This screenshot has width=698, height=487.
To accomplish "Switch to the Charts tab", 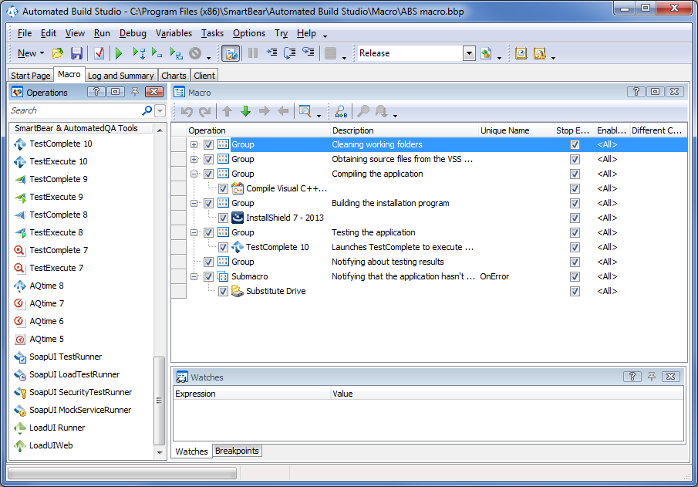I will tap(174, 76).
